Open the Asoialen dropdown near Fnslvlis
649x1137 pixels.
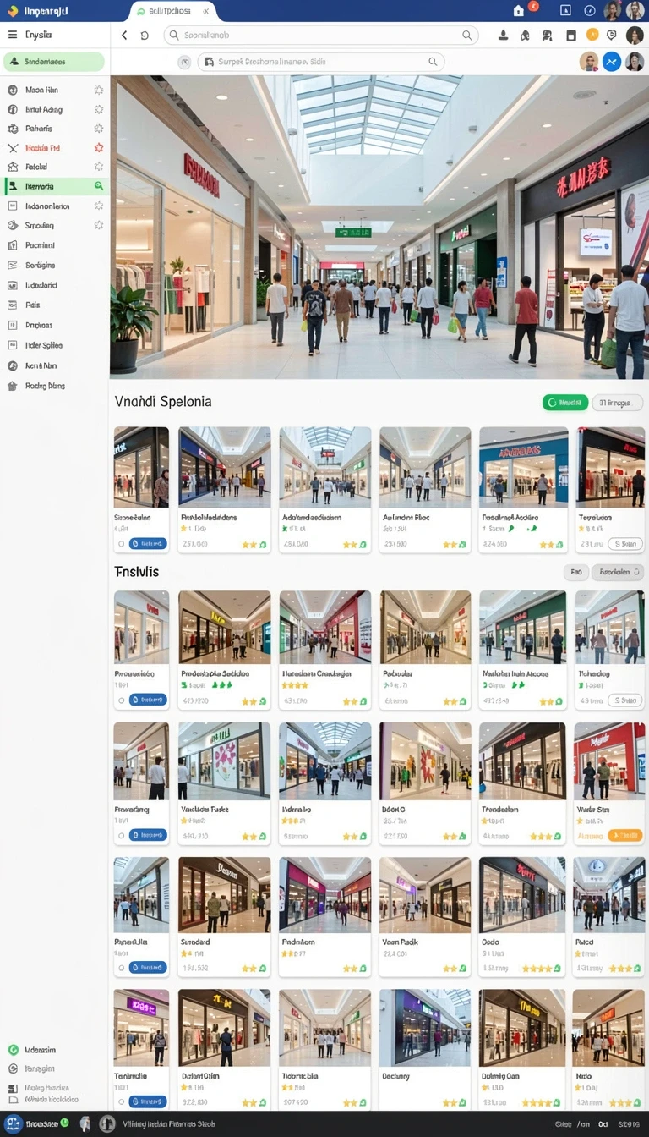pyautogui.click(x=618, y=572)
